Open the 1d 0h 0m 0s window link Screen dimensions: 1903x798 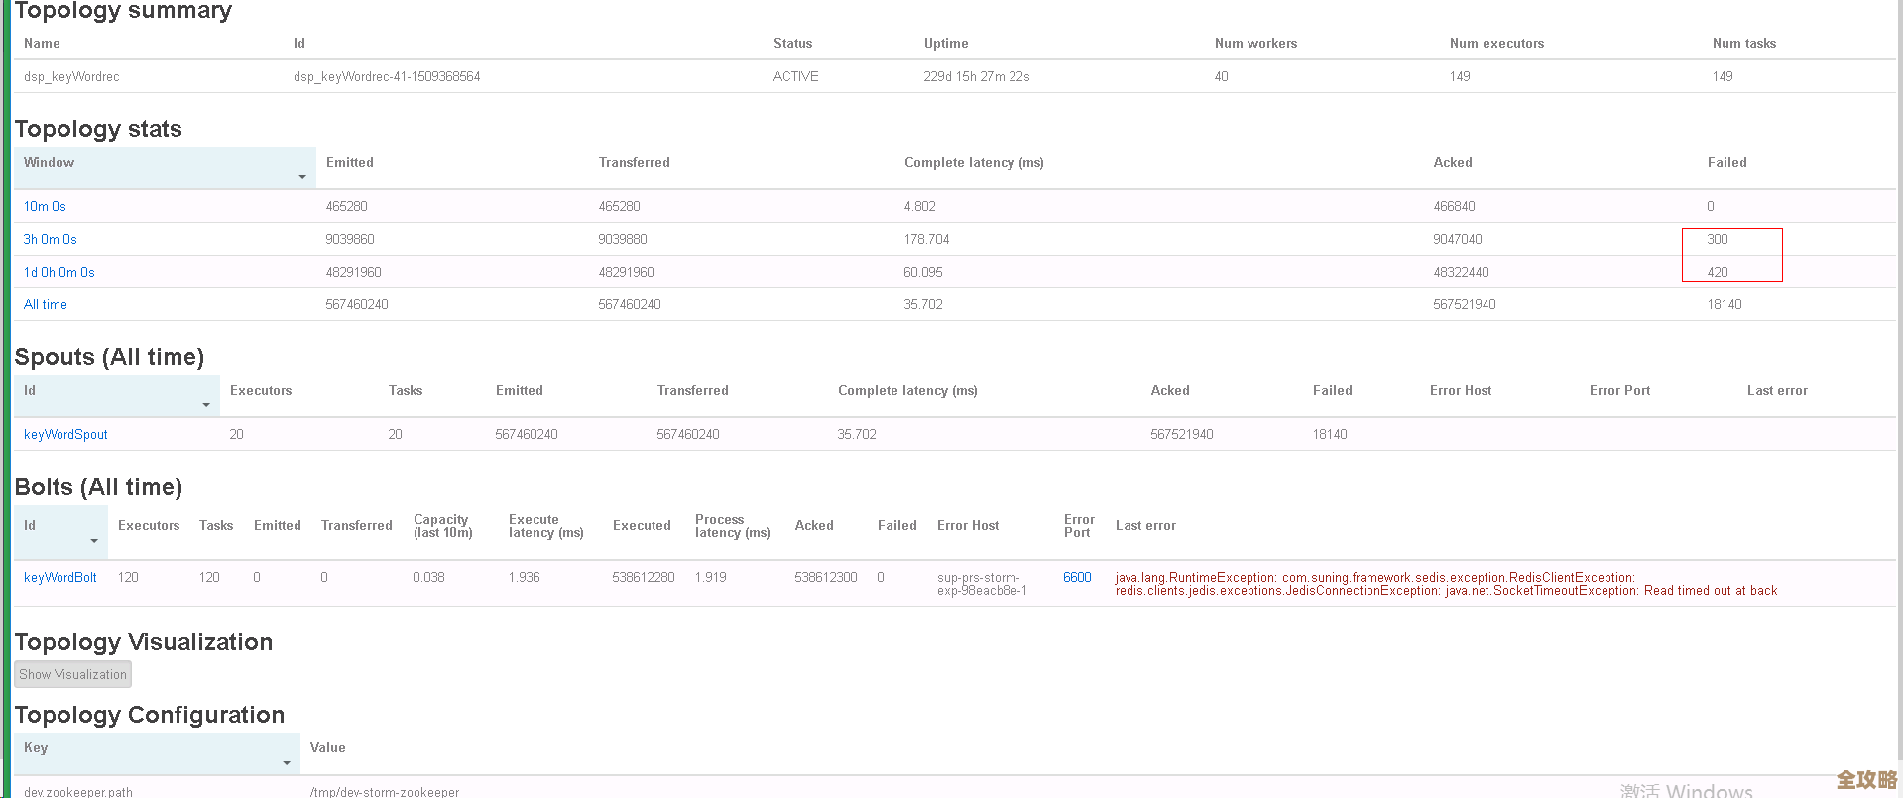pos(59,272)
